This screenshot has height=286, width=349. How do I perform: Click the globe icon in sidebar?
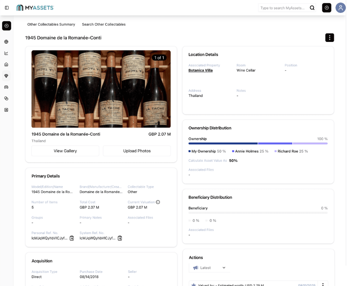6,42
